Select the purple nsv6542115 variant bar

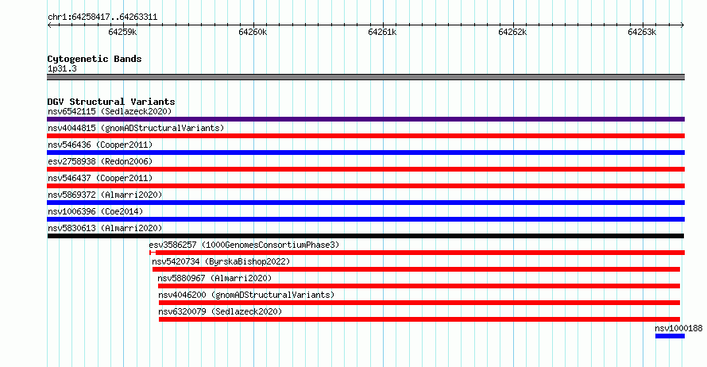365,119
